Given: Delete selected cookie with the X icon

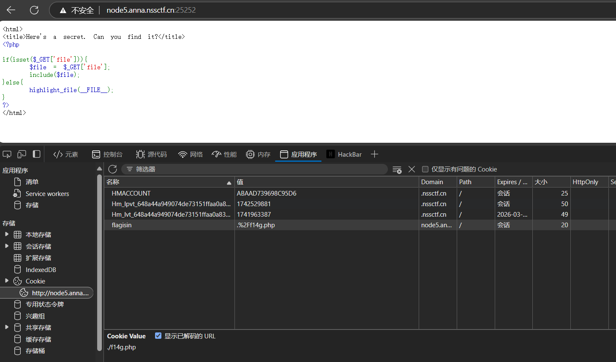Looking at the screenshot, I should (412, 169).
